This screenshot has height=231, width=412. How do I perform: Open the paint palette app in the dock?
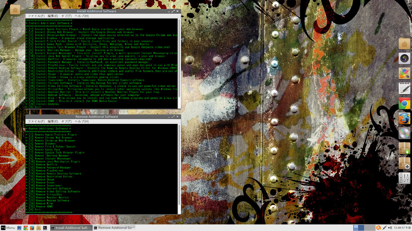pyautogui.click(x=404, y=74)
